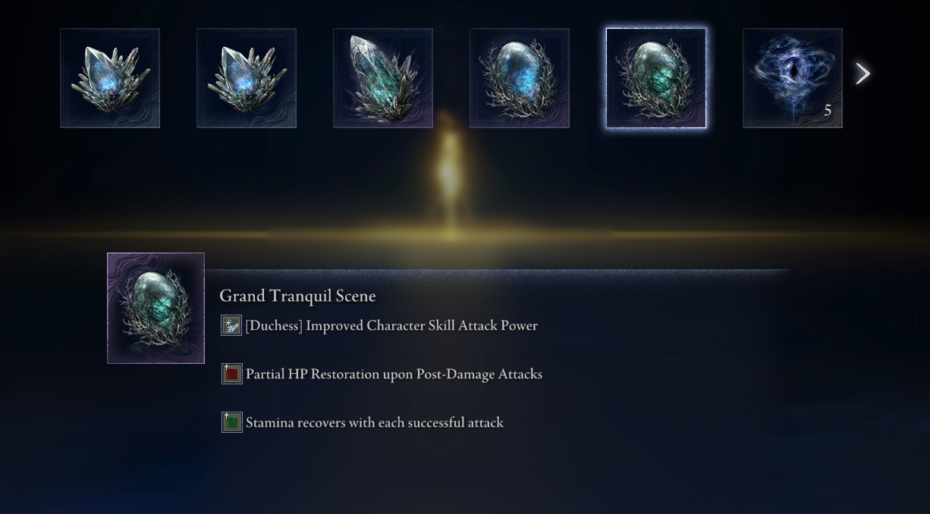This screenshot has width=930, height=514.
Task: Click the Grand Tranquil Scene title
Action: tap(297, 296)
